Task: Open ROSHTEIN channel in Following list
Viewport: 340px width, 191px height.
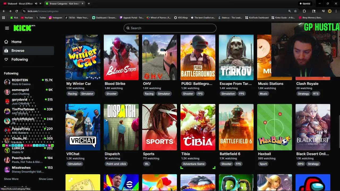Action: pos(28,82)
